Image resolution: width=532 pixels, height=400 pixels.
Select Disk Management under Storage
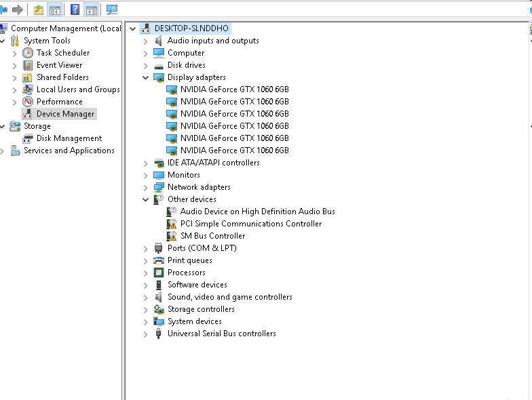click(x=69, y=138)
